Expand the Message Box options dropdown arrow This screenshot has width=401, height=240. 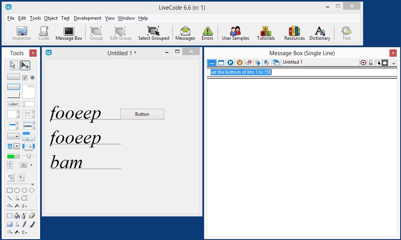[394, 63]
